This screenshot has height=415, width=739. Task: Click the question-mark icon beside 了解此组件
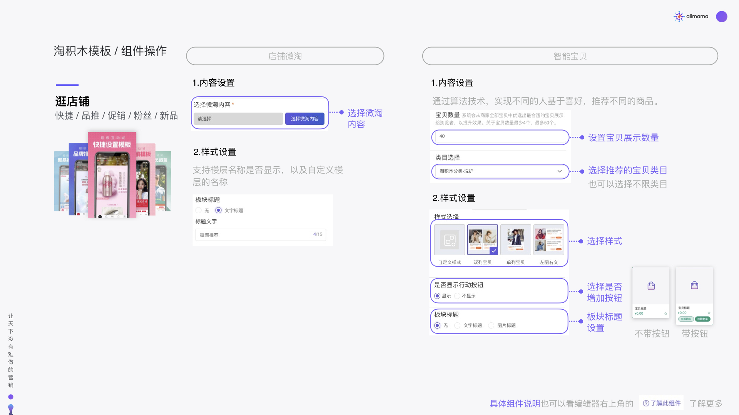click(x=646, y=403)
